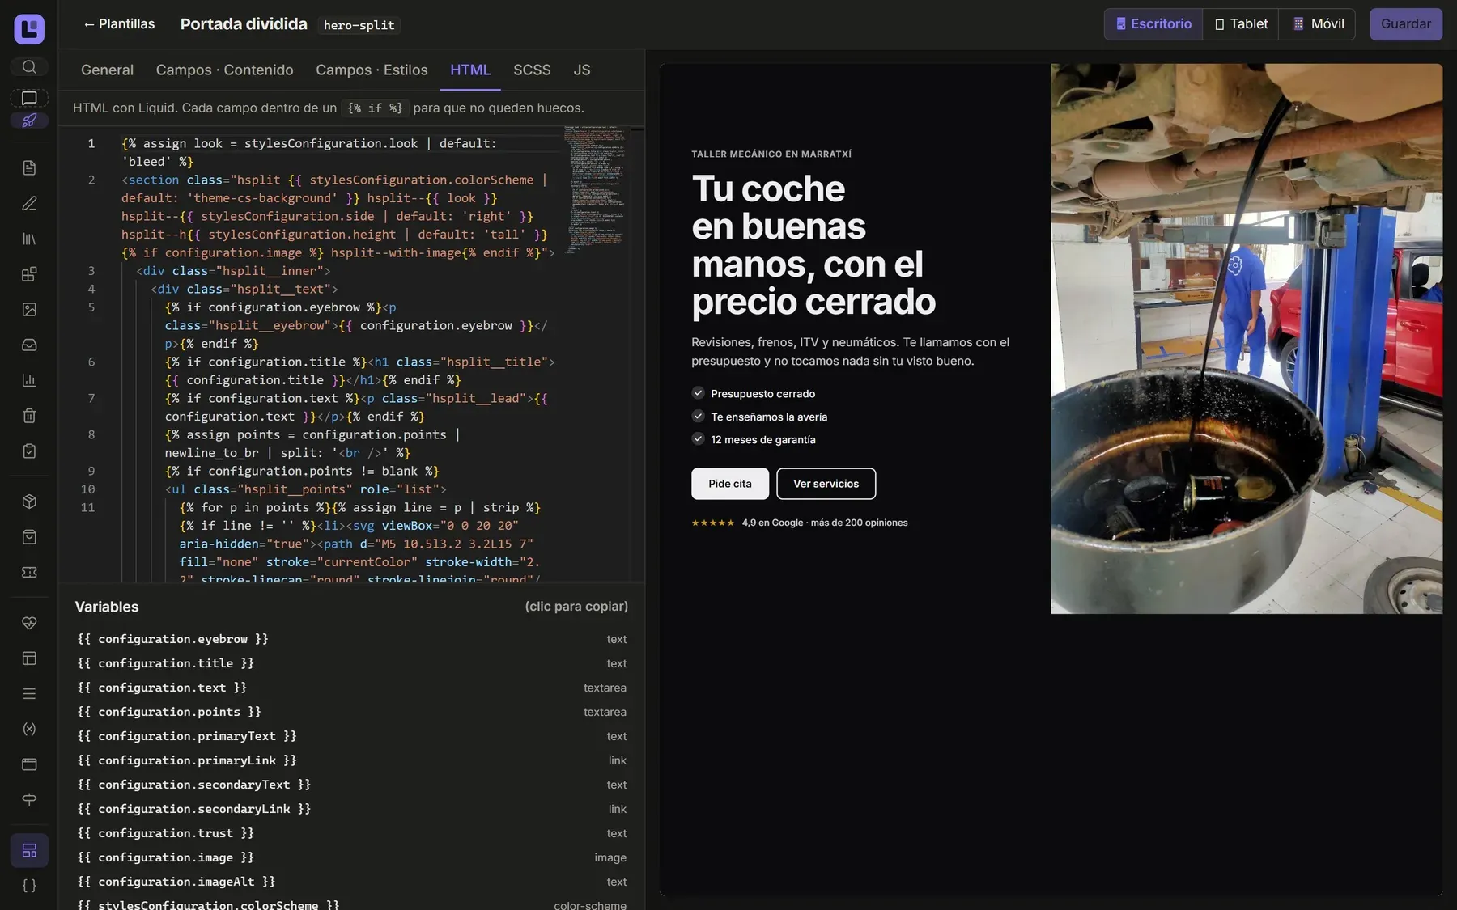The width and height of the screenshot is (1457, 910).
Task: Open the Campos · Estilos tab
Action: coord(372,70)
